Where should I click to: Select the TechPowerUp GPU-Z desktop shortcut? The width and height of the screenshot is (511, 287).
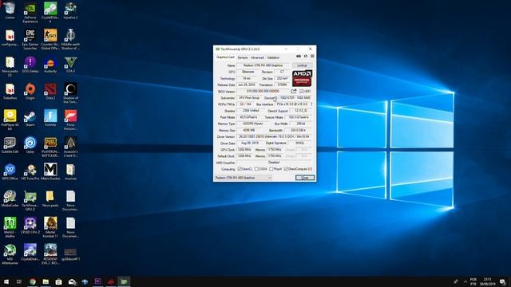click(x=30, y=201)
